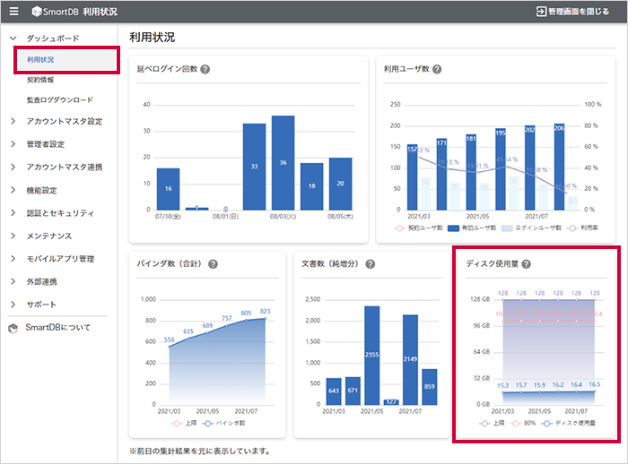Click the 管理画面を閉じる button
Image resolution: width=628 pixels, height=464 pixels.
click(x=573, y=12)
